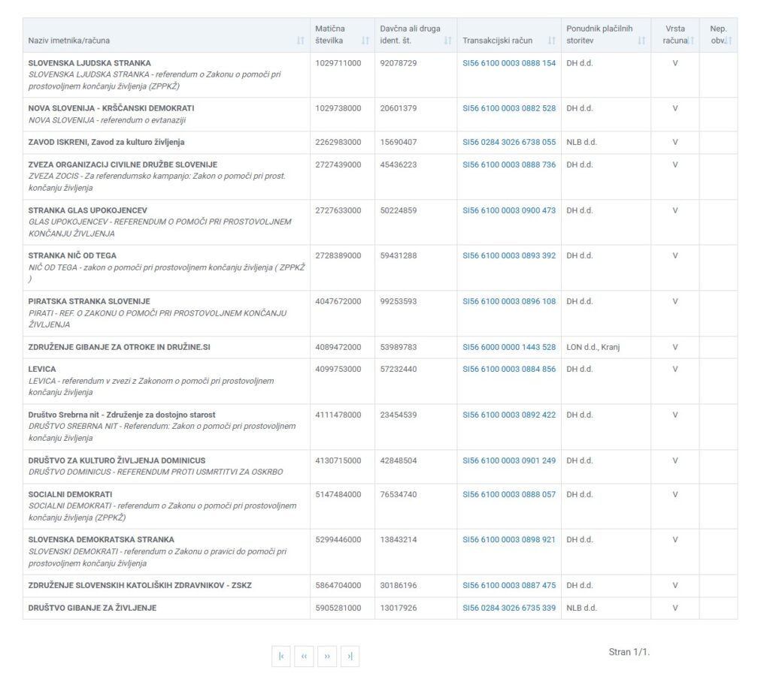
Task: Open account link SI56 0284 3026 6735 339
Action: [x=509, y=608]
